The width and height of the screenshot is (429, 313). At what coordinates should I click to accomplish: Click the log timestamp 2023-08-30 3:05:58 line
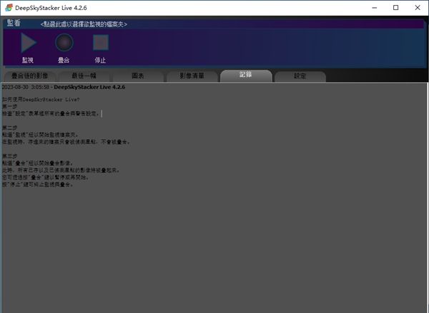(64, 87)
